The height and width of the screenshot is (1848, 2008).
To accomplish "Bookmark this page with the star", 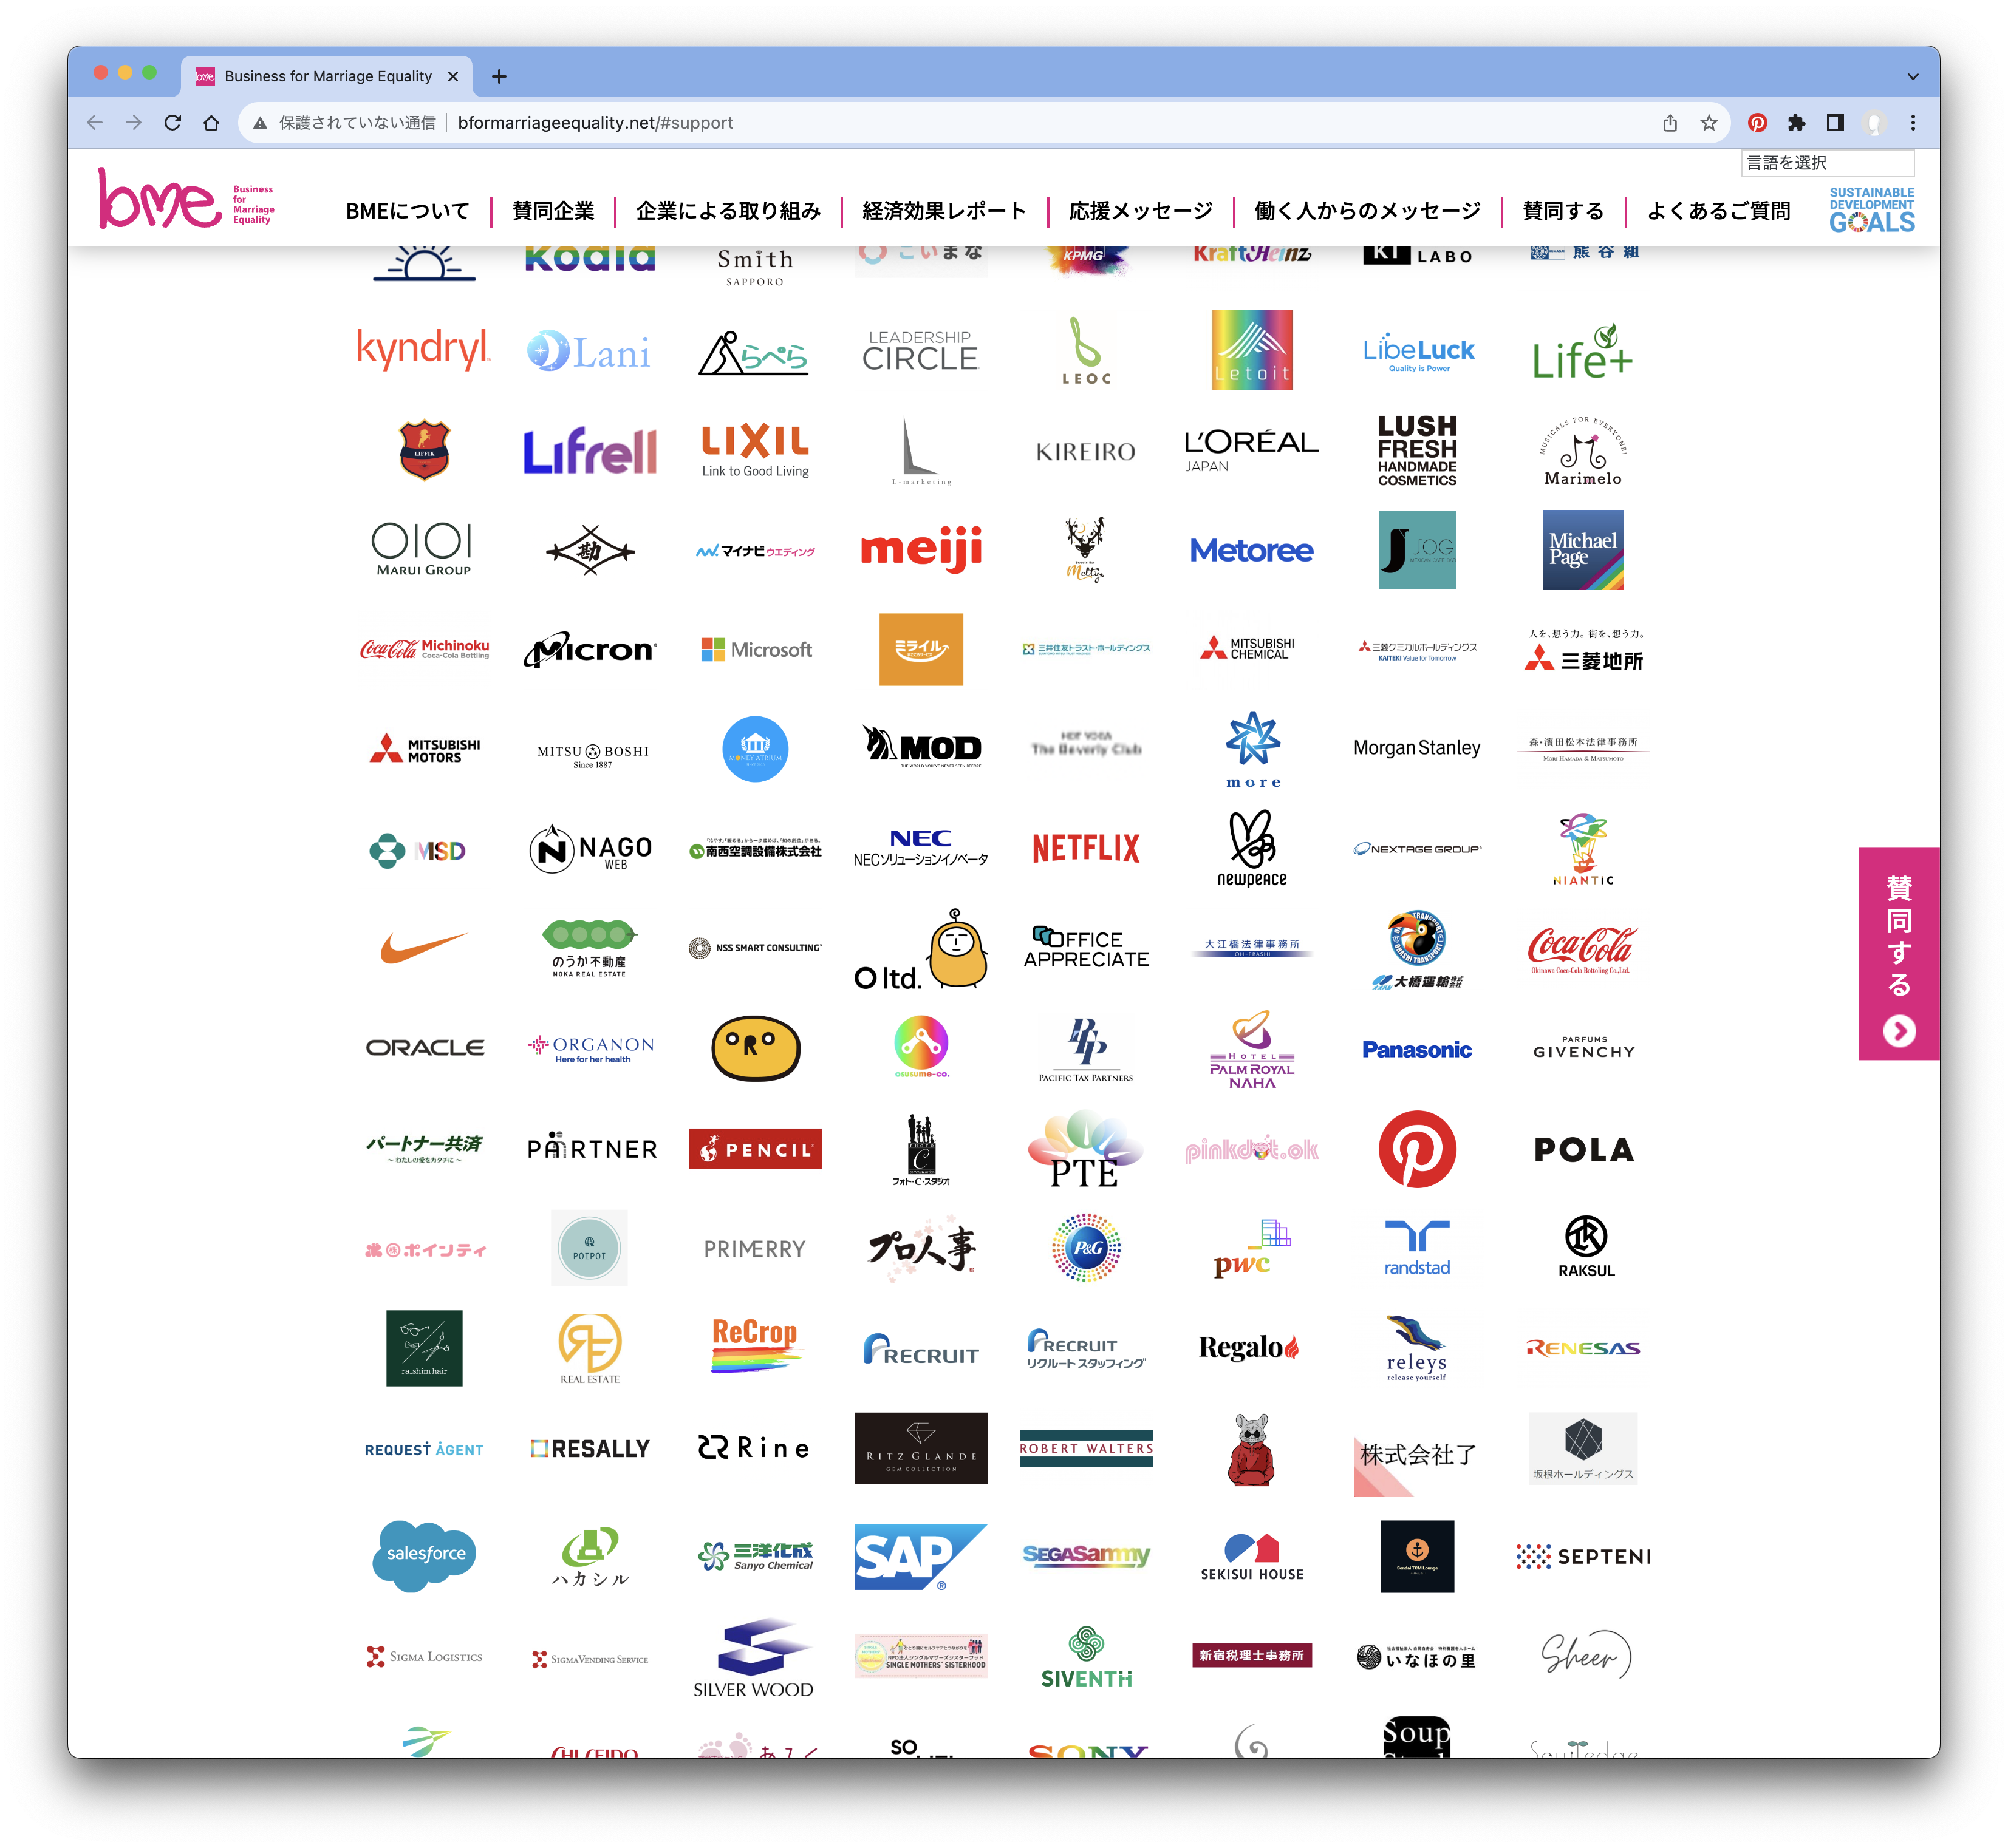I will click(1709, 123).
